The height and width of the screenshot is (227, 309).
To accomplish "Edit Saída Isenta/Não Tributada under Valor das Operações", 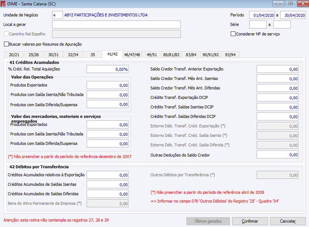I will click(108, 95).
